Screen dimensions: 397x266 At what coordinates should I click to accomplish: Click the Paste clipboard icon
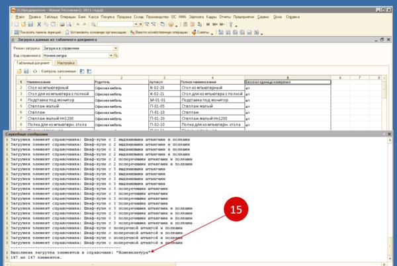tap(53, 24)
